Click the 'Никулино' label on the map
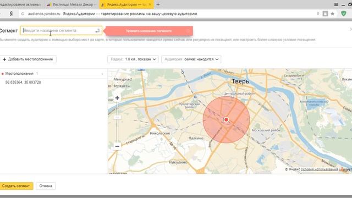352x198 pixels. tap(178, 162)
